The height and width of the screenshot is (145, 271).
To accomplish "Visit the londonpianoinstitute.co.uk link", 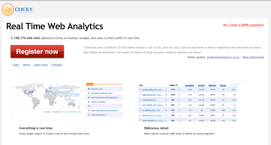I will pyautogui.click(x=223, y=57).
